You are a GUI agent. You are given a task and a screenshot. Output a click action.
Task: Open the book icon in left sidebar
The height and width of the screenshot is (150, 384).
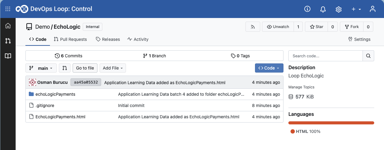8,56
